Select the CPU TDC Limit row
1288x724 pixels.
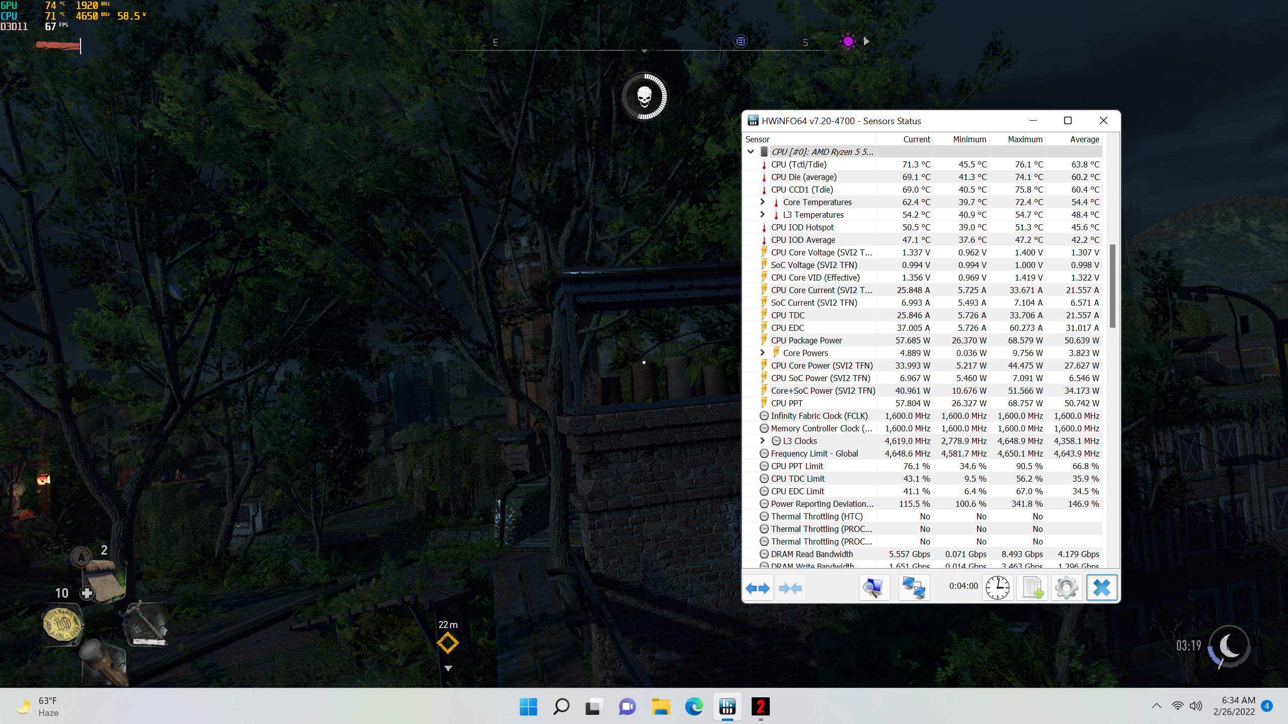(923, 479)
